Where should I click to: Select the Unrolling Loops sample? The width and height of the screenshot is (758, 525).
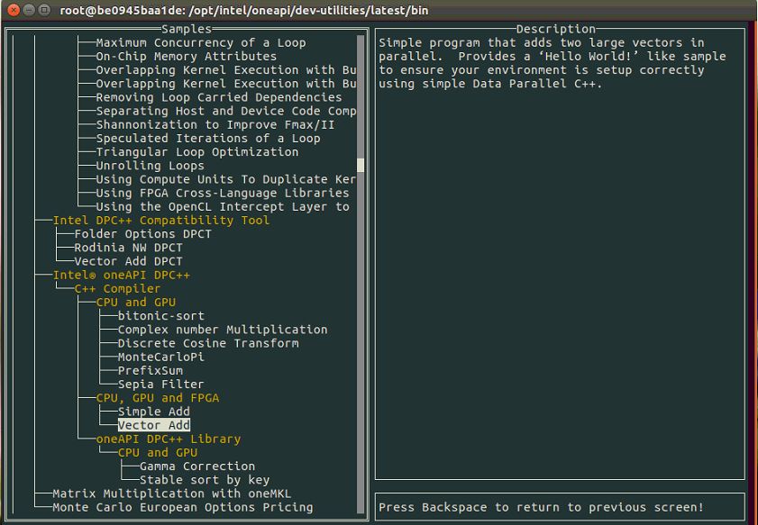(150, 166)
